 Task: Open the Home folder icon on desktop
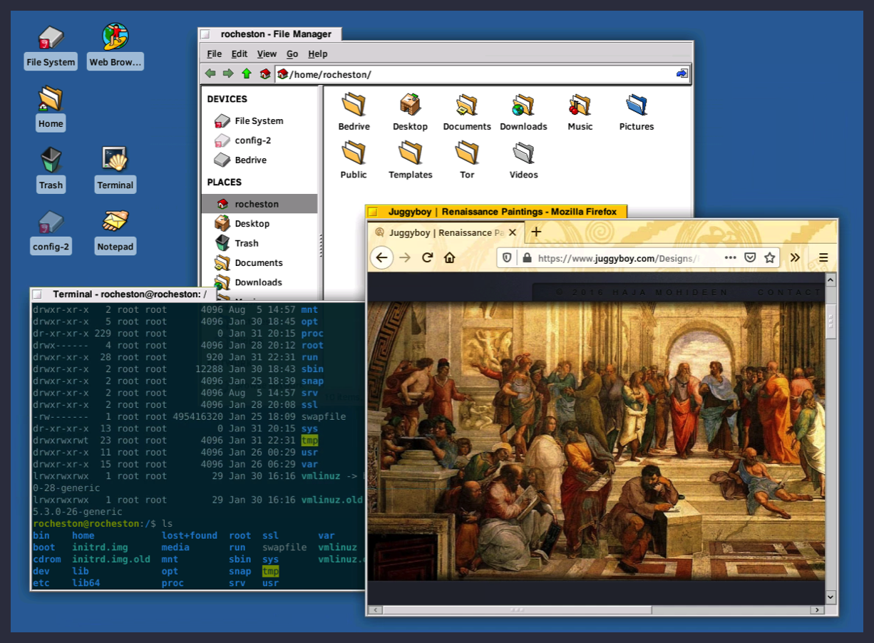(51, 108)
